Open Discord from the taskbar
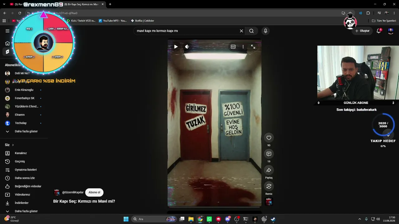Viewport: 399px width, 224px height. tap(228, 219)
